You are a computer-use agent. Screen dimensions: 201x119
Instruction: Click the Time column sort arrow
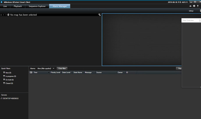(x=48, y=72)
